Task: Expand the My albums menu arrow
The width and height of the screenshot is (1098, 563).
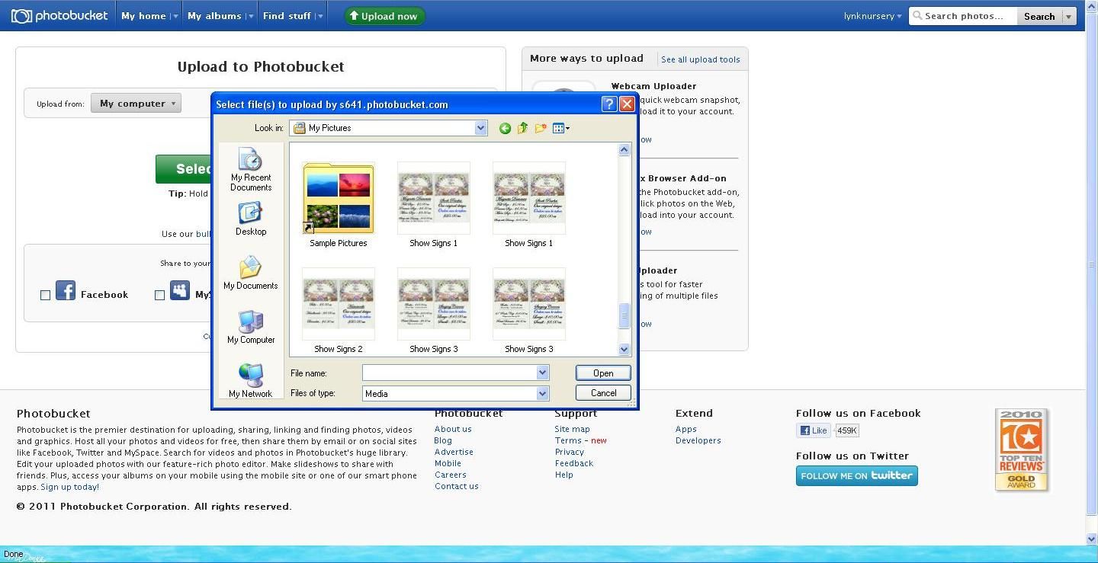Action: click(249, 16)
